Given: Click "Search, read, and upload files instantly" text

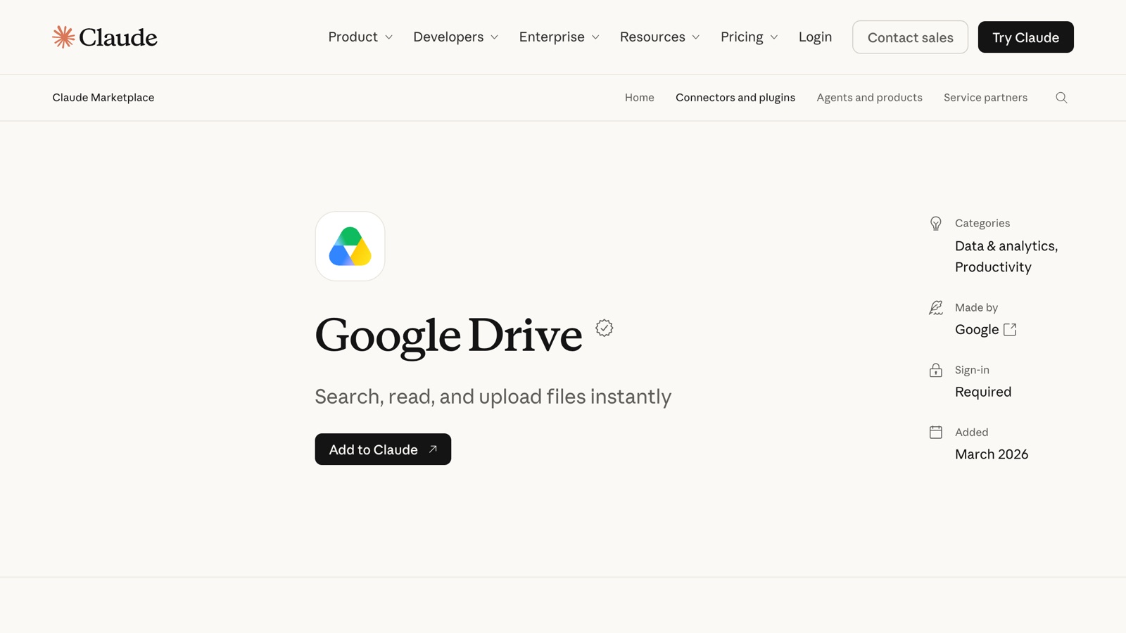Looking at the screenshot, I should pos(493,397).
